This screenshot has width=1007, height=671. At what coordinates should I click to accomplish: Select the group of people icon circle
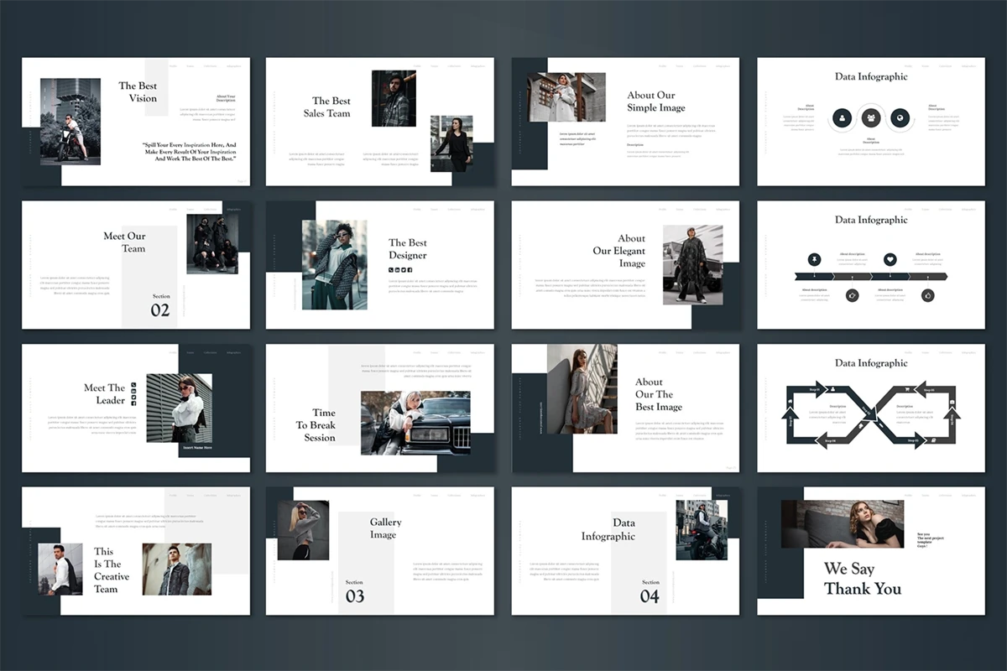tap(871, 118)
